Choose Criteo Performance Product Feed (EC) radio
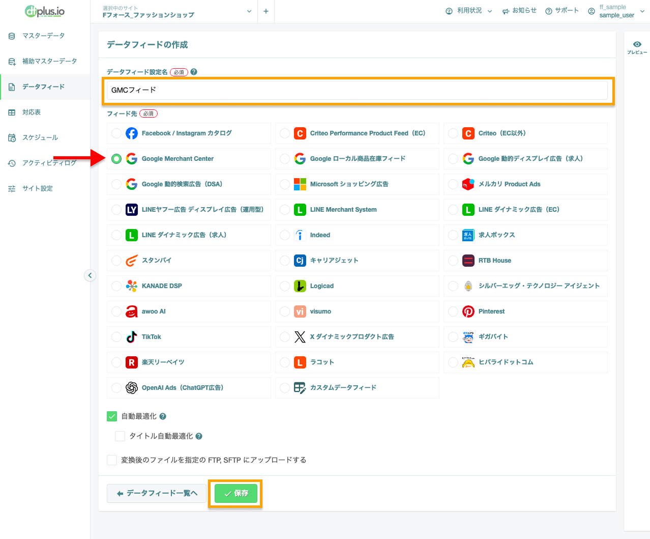Screen dimensions: 650x539 tap(285, 133)
